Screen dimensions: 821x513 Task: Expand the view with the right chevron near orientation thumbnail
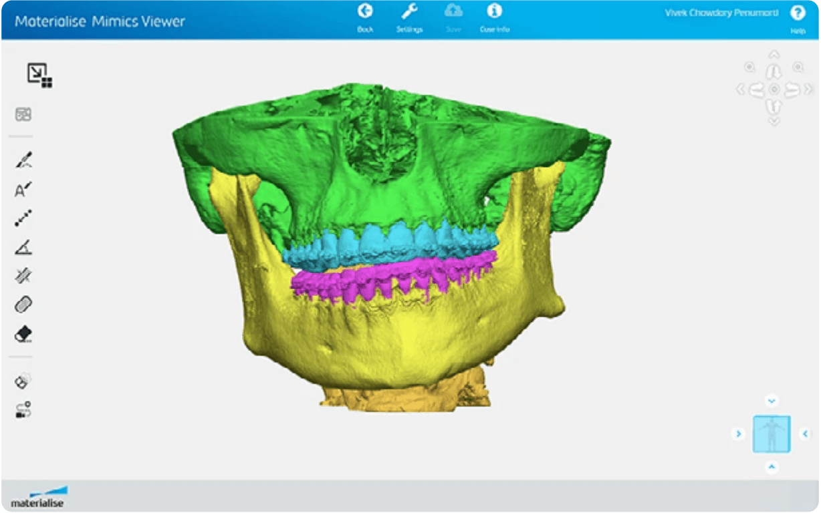(x=739, y=434)
